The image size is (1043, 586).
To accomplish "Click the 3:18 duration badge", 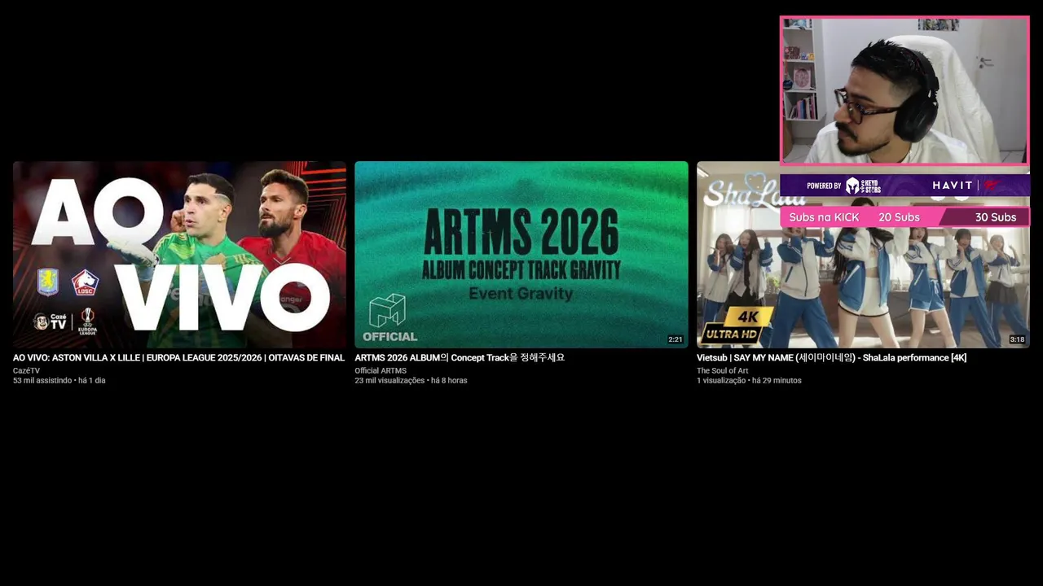I will coord(1017,339).
